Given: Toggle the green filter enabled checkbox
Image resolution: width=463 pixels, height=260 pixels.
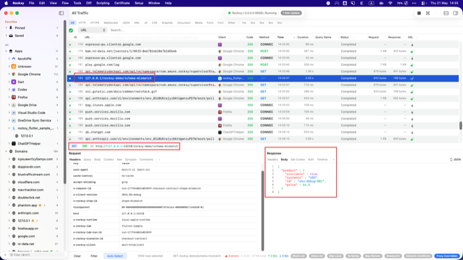Looking at the screenshot, I should pos(71,30).
